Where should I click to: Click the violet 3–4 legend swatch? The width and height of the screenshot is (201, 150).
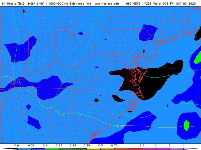(x=177, y=149)
